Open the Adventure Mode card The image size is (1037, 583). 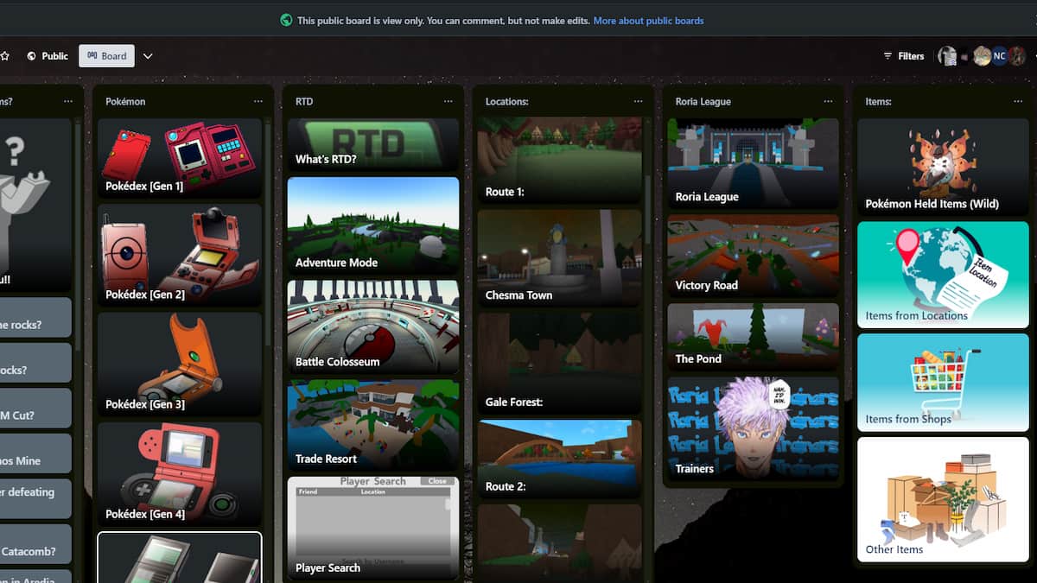pos(372,225)
